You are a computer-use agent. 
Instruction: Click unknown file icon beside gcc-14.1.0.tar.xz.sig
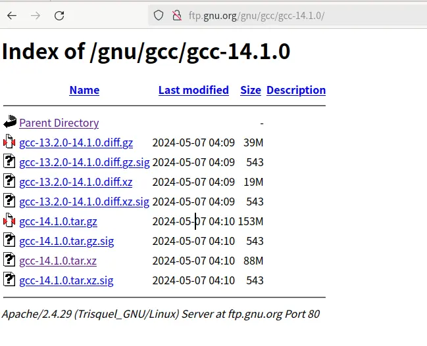(x=9, y=279)
